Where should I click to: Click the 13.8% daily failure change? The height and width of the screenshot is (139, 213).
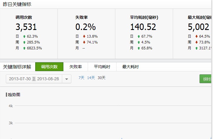pyautogui.click(x=92, y=36)
